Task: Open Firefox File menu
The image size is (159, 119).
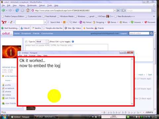Action: click(x=3, y=5)
